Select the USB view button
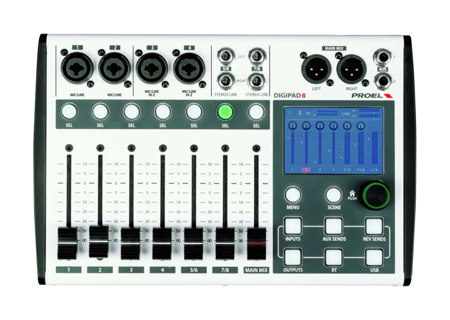450x320 pixels. click(x=374, y=257)
